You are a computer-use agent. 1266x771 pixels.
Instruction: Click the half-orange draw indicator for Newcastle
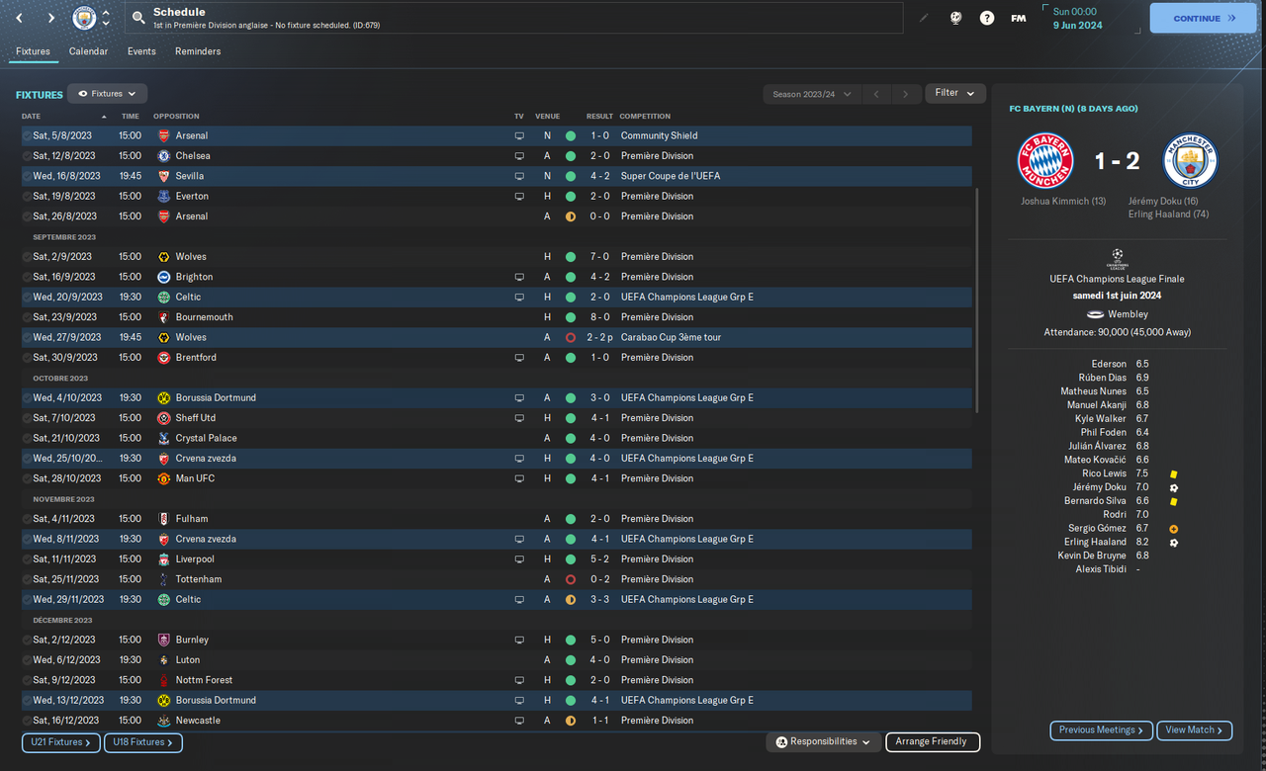point(571,721)
